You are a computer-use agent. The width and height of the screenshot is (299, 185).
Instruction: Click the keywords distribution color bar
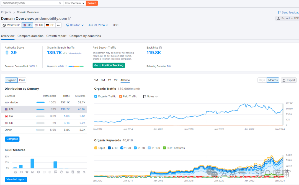(x=76, y=66)
